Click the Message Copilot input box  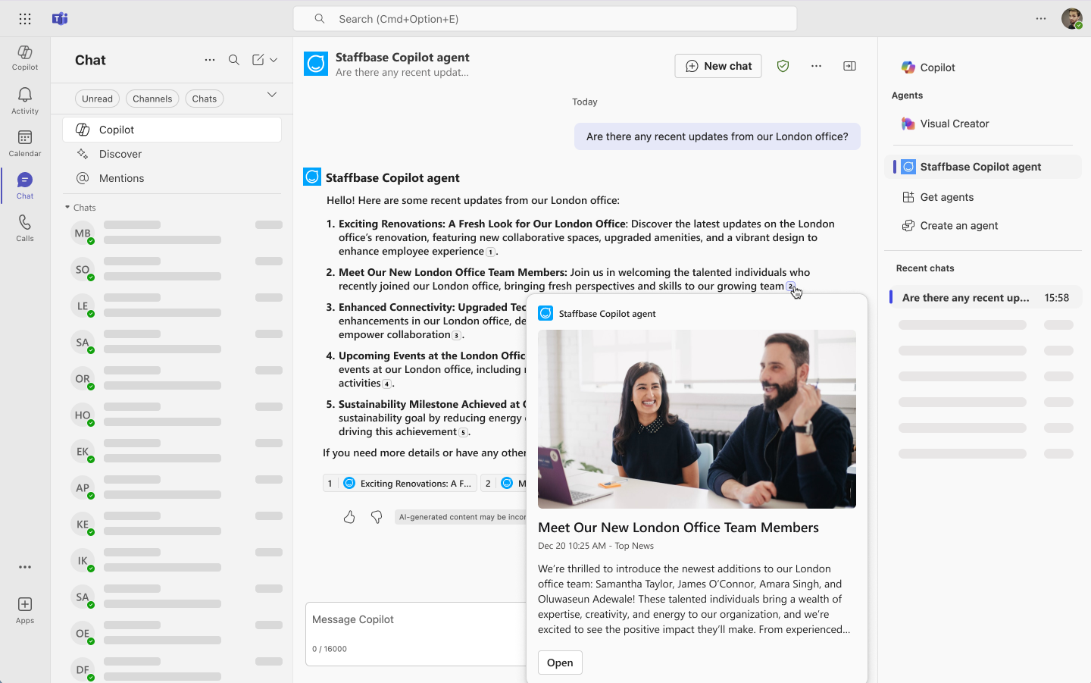(x=416, y=634)
